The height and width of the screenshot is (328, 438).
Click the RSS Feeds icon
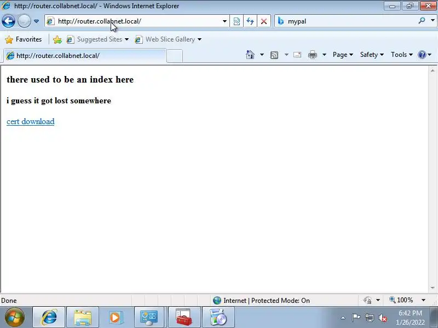click(x=274, y=55)
